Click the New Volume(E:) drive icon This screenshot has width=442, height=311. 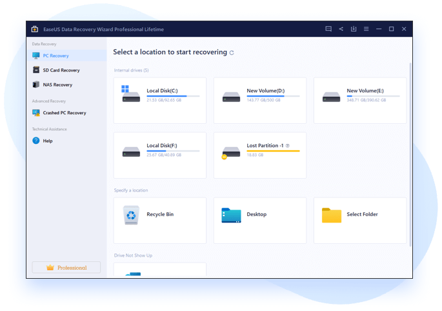tap(331, 97)
